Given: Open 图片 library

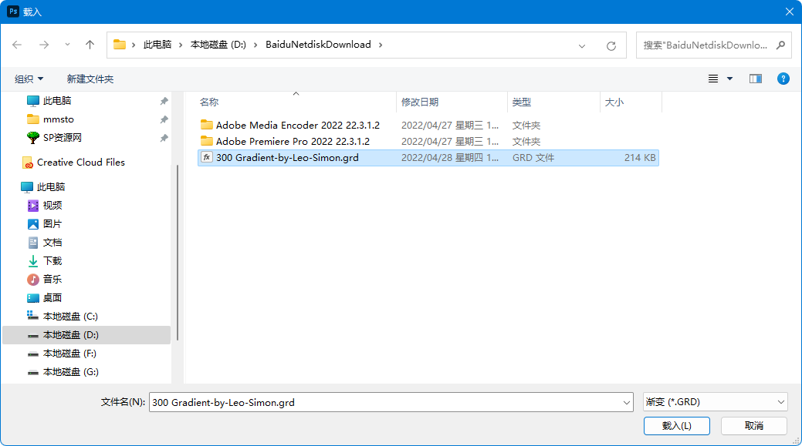Looking at the screenshot, I should 52,223.
